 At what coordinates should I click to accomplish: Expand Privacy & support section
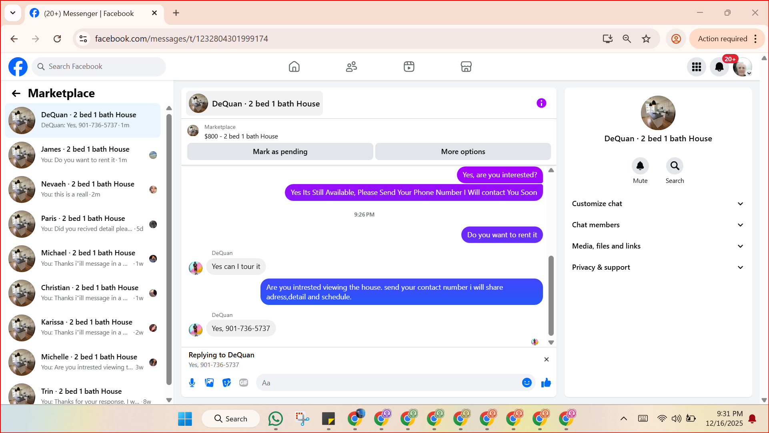coord(658,267)
